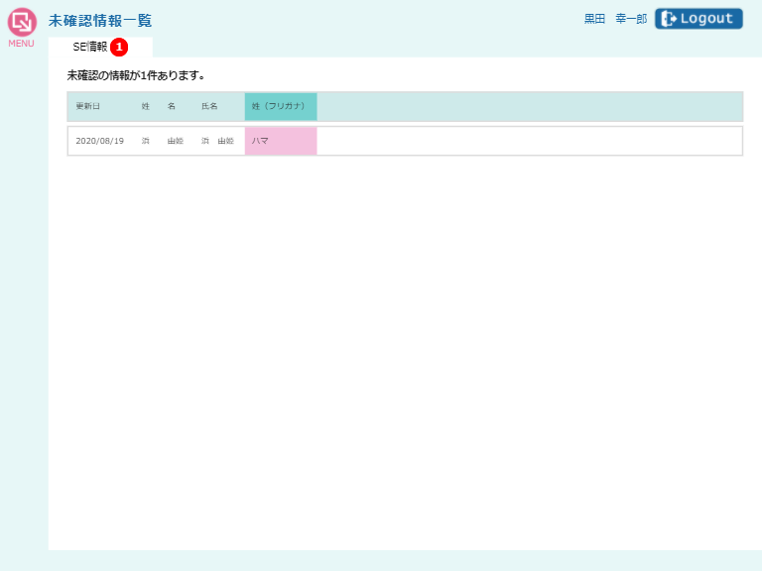The image size is (762, 571).
Task: Sort by the 更新日 column header
Action: tap(88, 106)
